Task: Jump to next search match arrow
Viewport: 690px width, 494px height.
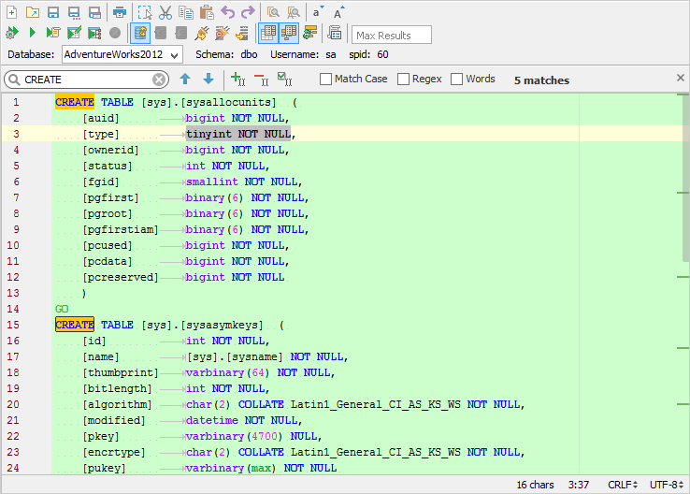Action: point(208,80)
